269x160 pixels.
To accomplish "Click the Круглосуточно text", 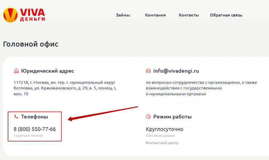I will (x=165, y=129).
